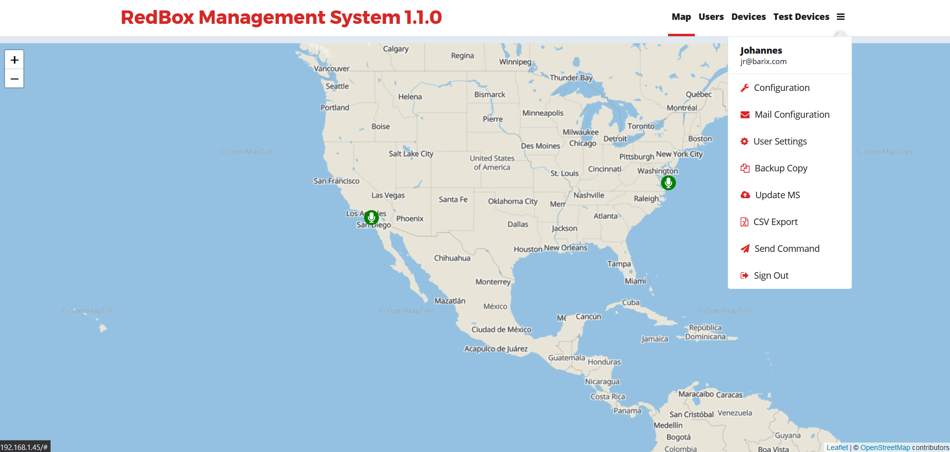Open the Leaflet attribution link

click(837, 448)
